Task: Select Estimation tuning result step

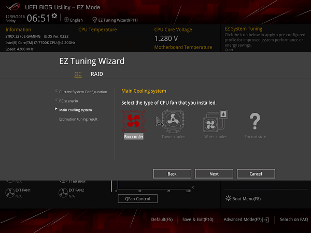Action: (x=78, y=119)
